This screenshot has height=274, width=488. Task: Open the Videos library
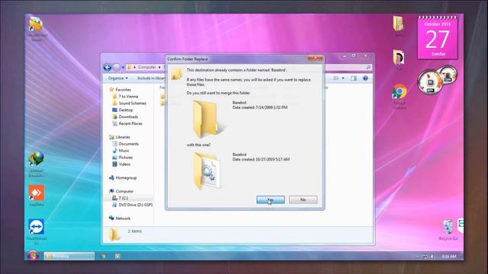pyautogui.click(x=124, y=164)
